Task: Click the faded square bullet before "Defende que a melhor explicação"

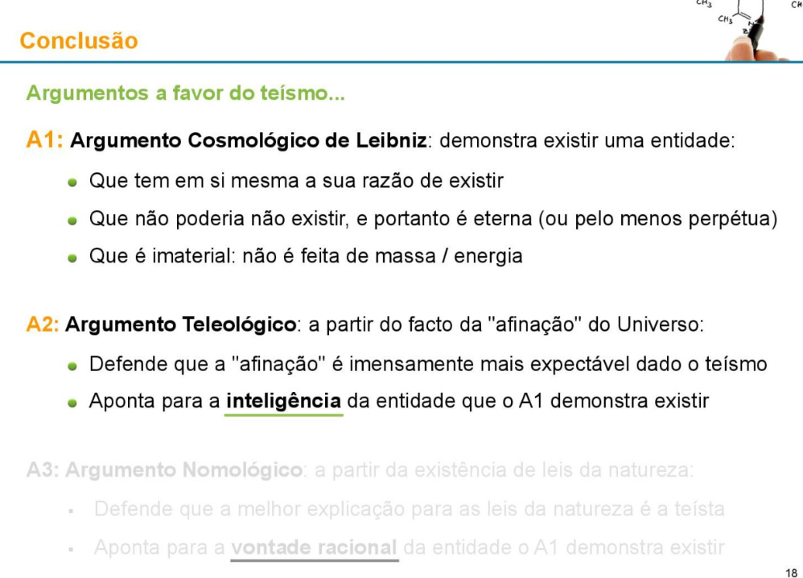Action: 72,510
